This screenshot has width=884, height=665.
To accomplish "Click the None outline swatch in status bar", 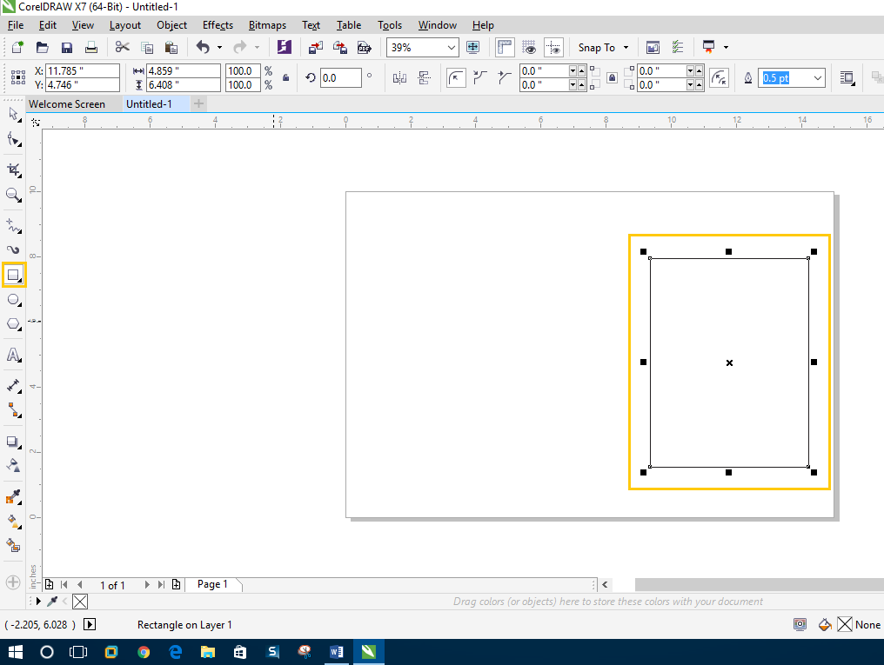I will [x=847, y=624].
